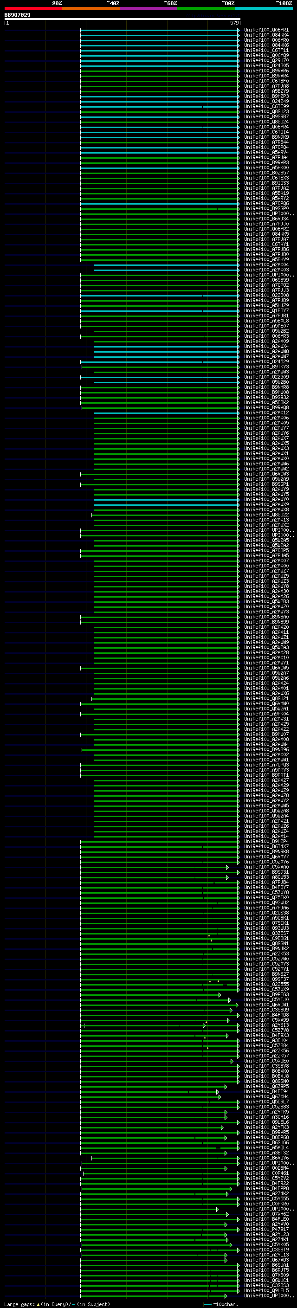The width and height of the screenshot is (297, 1308).
Task: Select hit label UniRef100_P47917
Action: tap(266, 1229)
